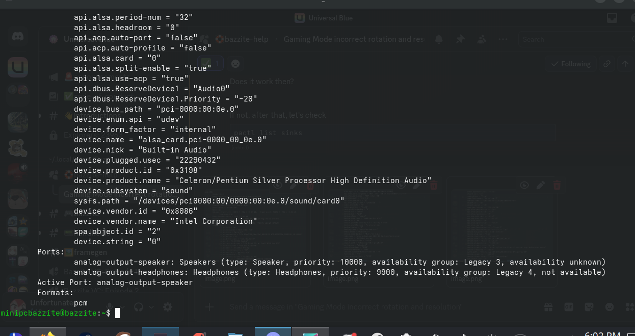
Task: Toggle spoiler eye icon on third attachment
Action: tap(524, 185)
